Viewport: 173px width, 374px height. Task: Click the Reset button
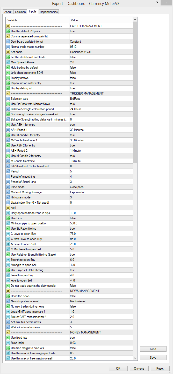160,368
